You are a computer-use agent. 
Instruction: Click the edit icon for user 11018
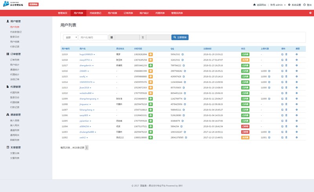point(282,60)
